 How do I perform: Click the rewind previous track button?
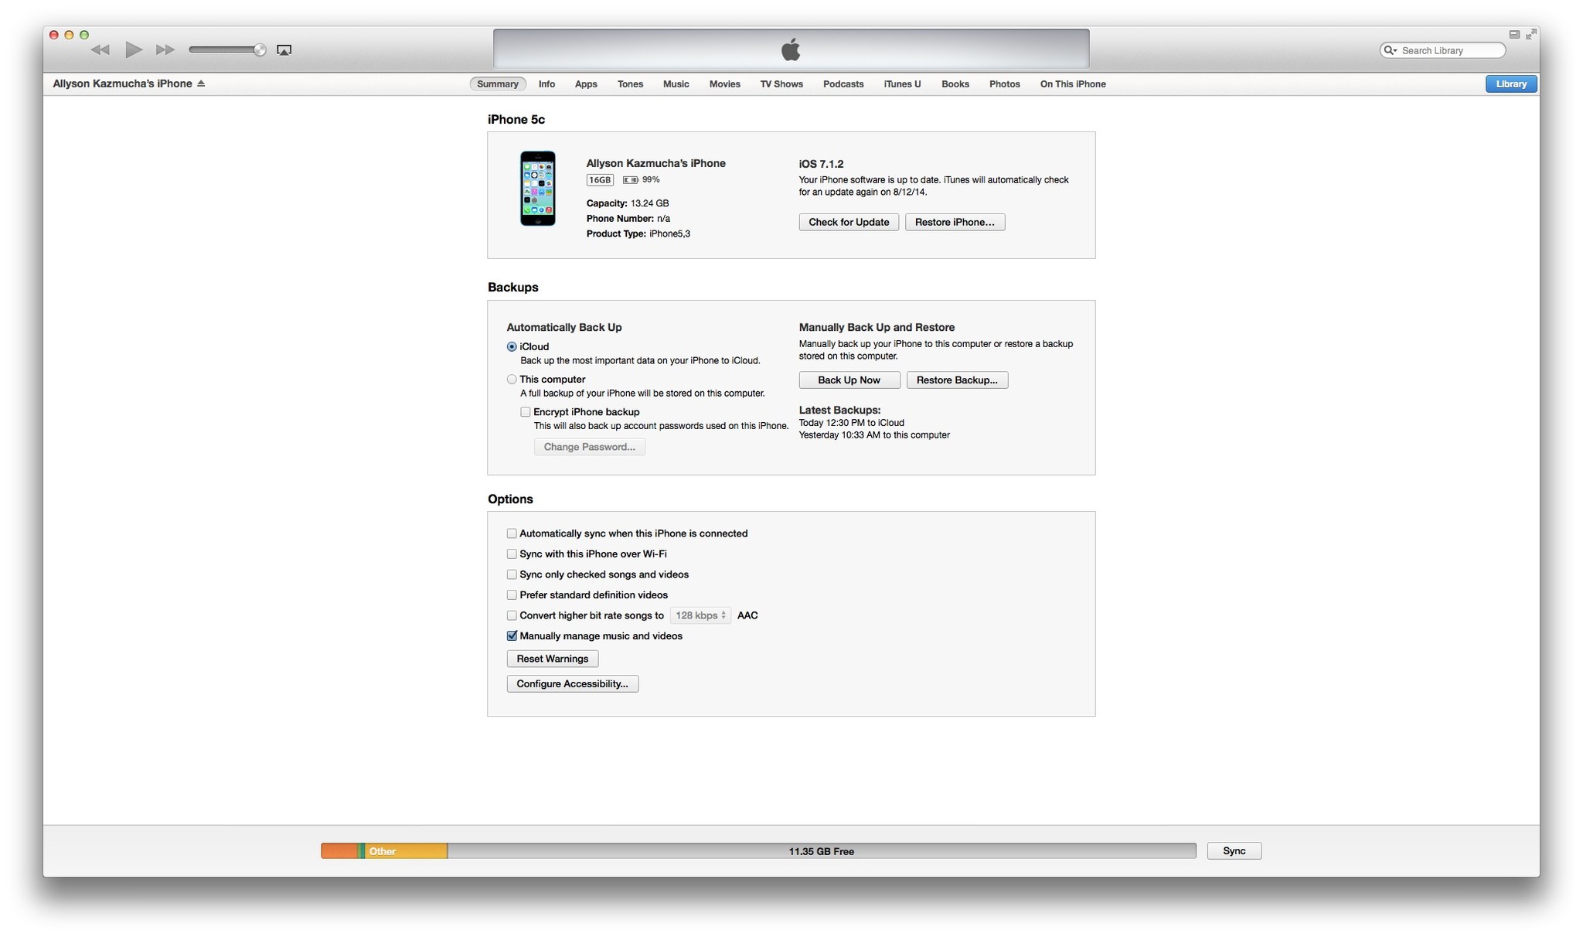[100, 50]
